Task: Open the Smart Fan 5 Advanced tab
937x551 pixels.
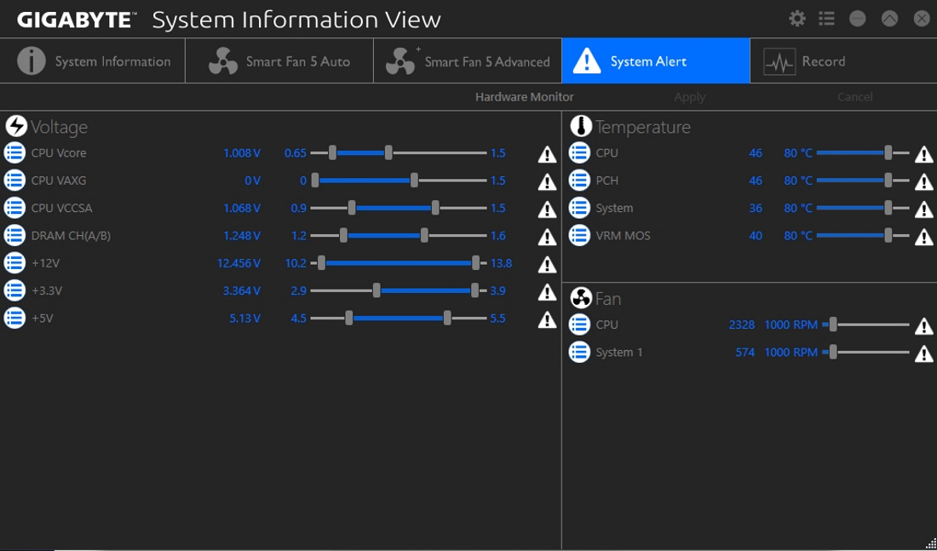Action: click(x=468, y=61)
